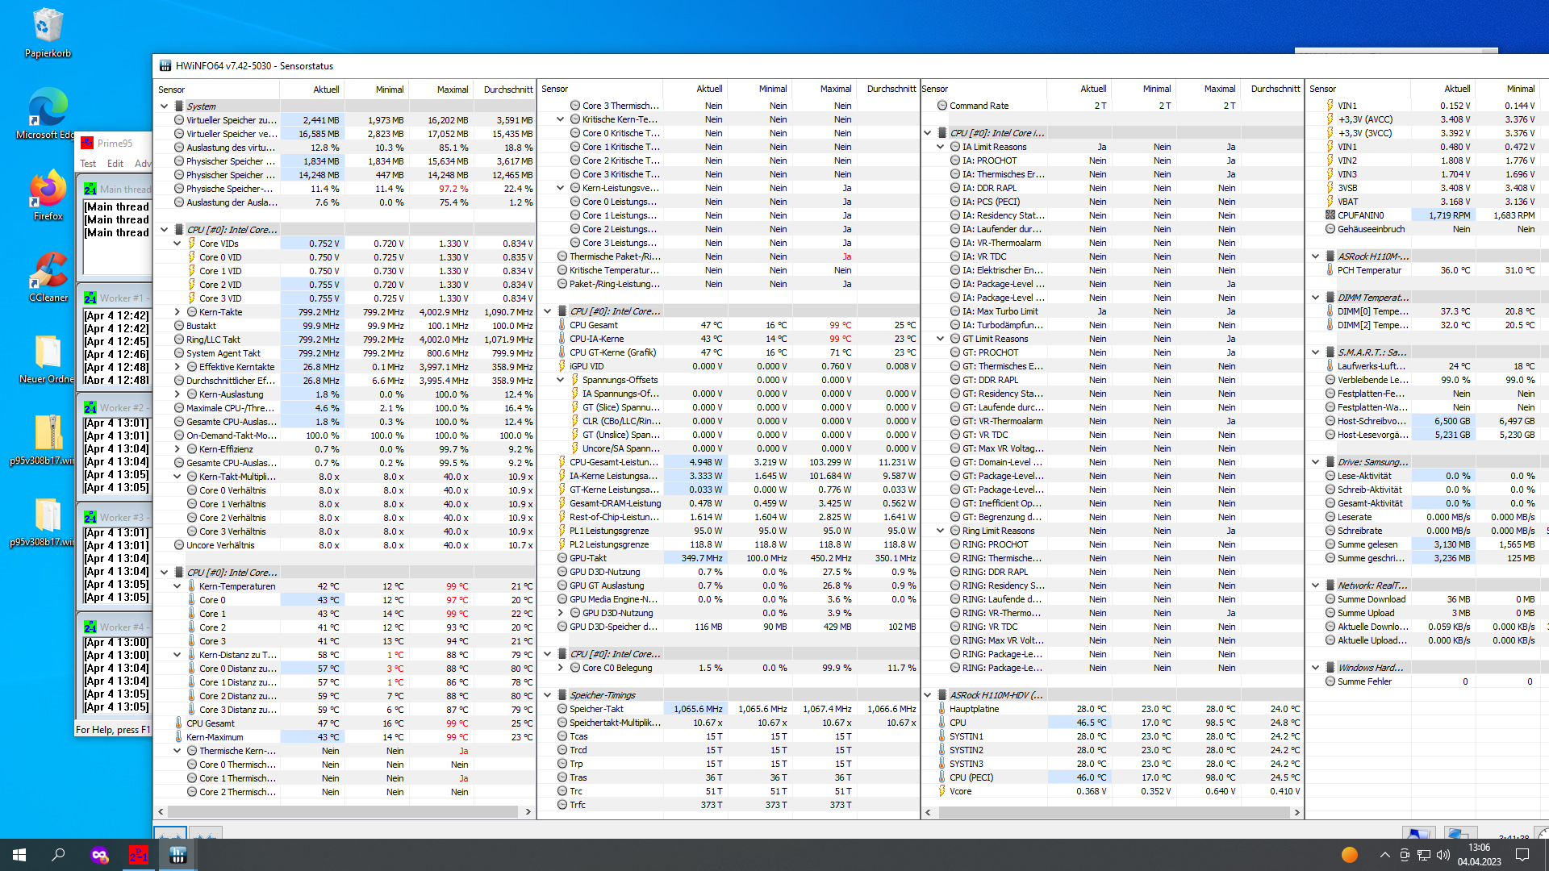Click the taskbar search magnifier icon
This screenshot has width=1549, height=871.
pos(58,855)
